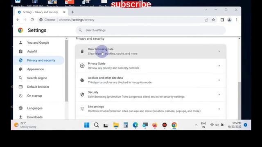The height and width of the screenshot is (147, 262).
Task: Go back using the browser back arrow
Action: 18,20
